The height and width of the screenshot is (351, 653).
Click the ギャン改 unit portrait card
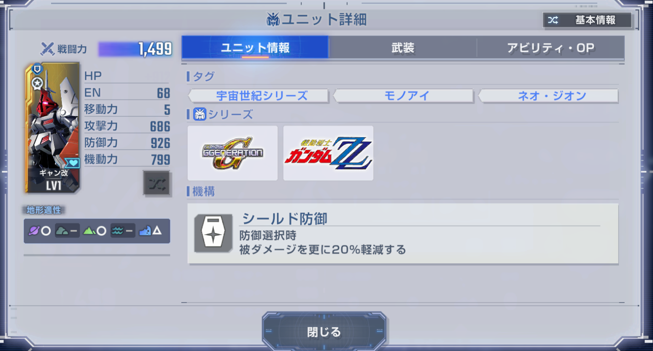53,128
